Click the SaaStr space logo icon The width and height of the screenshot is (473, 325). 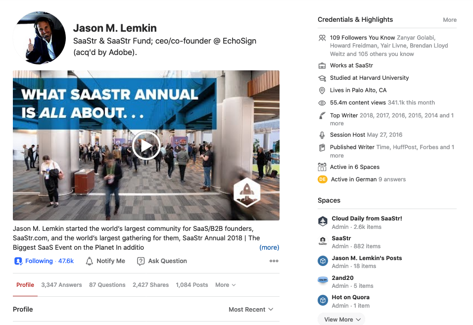323,241
